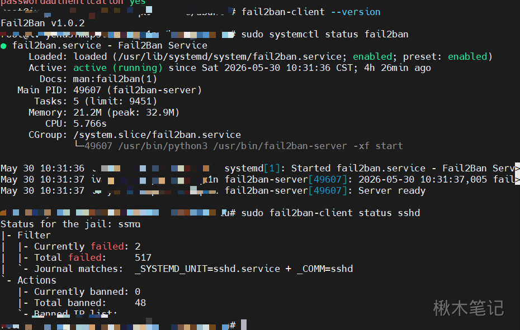This screenshot has height=330, width=520.
Task: Click the 'Filter' section label
Action: point(34,236)
